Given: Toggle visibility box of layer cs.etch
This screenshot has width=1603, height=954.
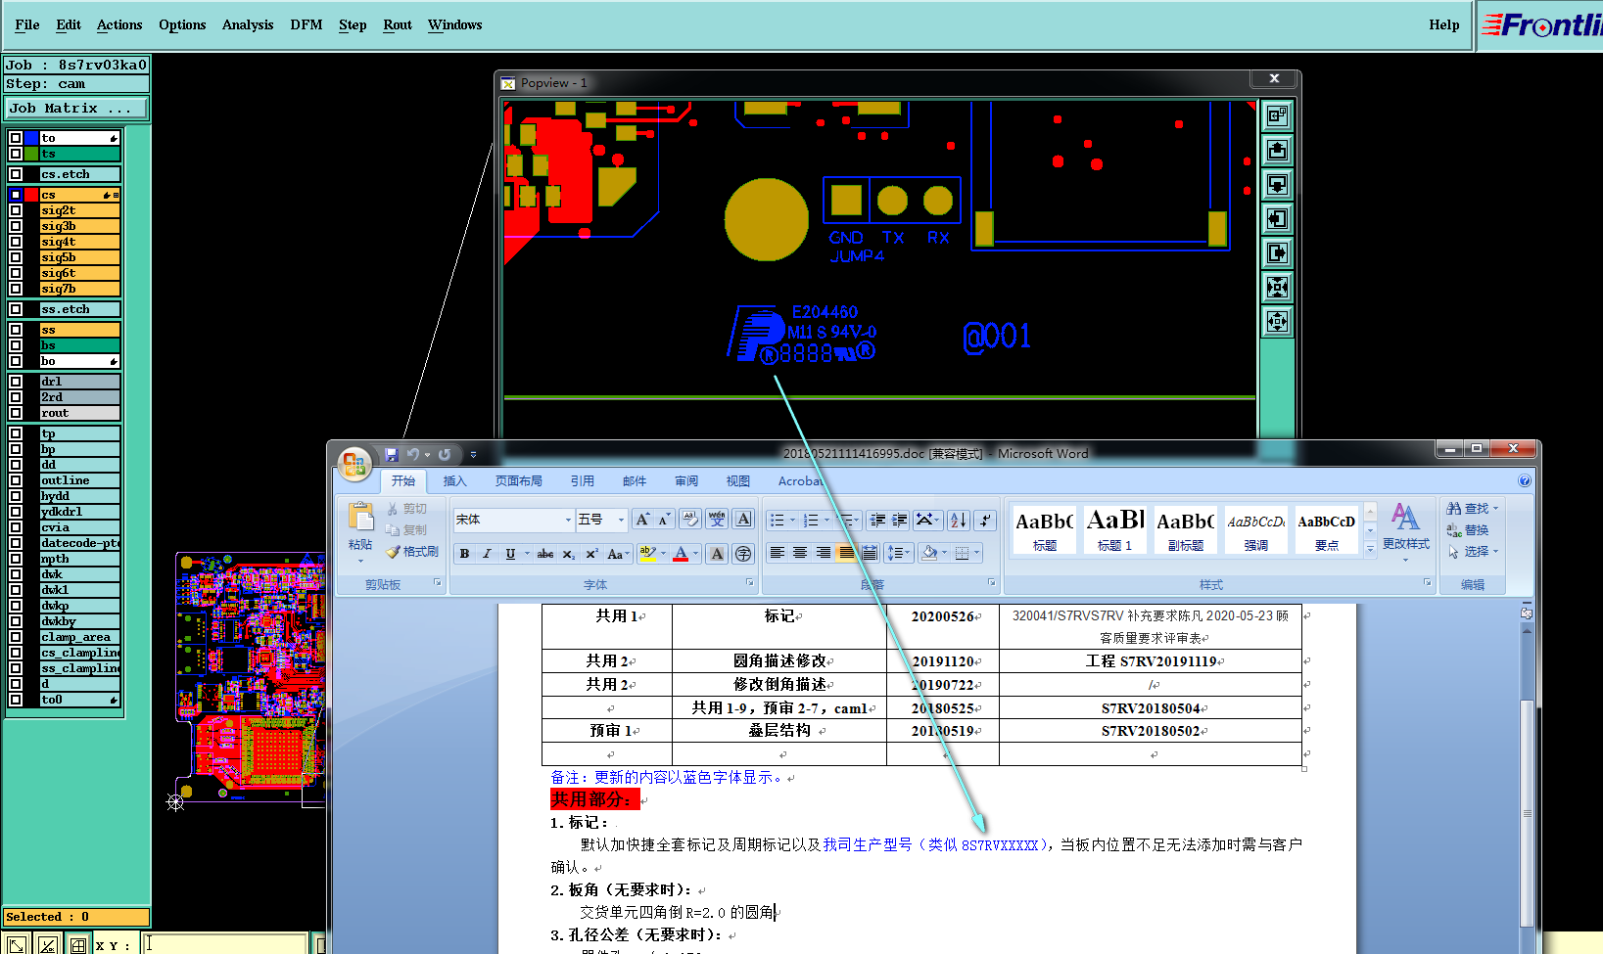Looking at the screenshot, I should coord(16,174).
